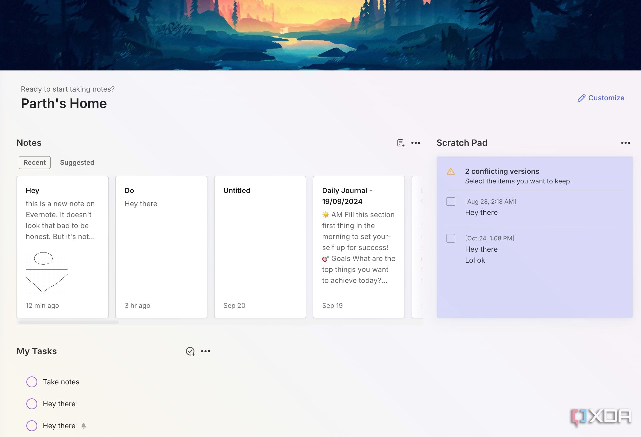641x437 pixels.
Task: Open the Scratch Pad three-dot menu
Action: coord(626,143)
